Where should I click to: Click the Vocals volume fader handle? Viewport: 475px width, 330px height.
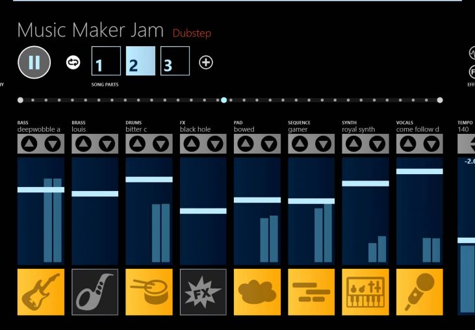click(420, 171)
